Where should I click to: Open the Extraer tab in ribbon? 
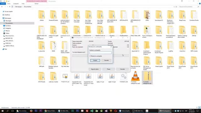pos(36,4)
